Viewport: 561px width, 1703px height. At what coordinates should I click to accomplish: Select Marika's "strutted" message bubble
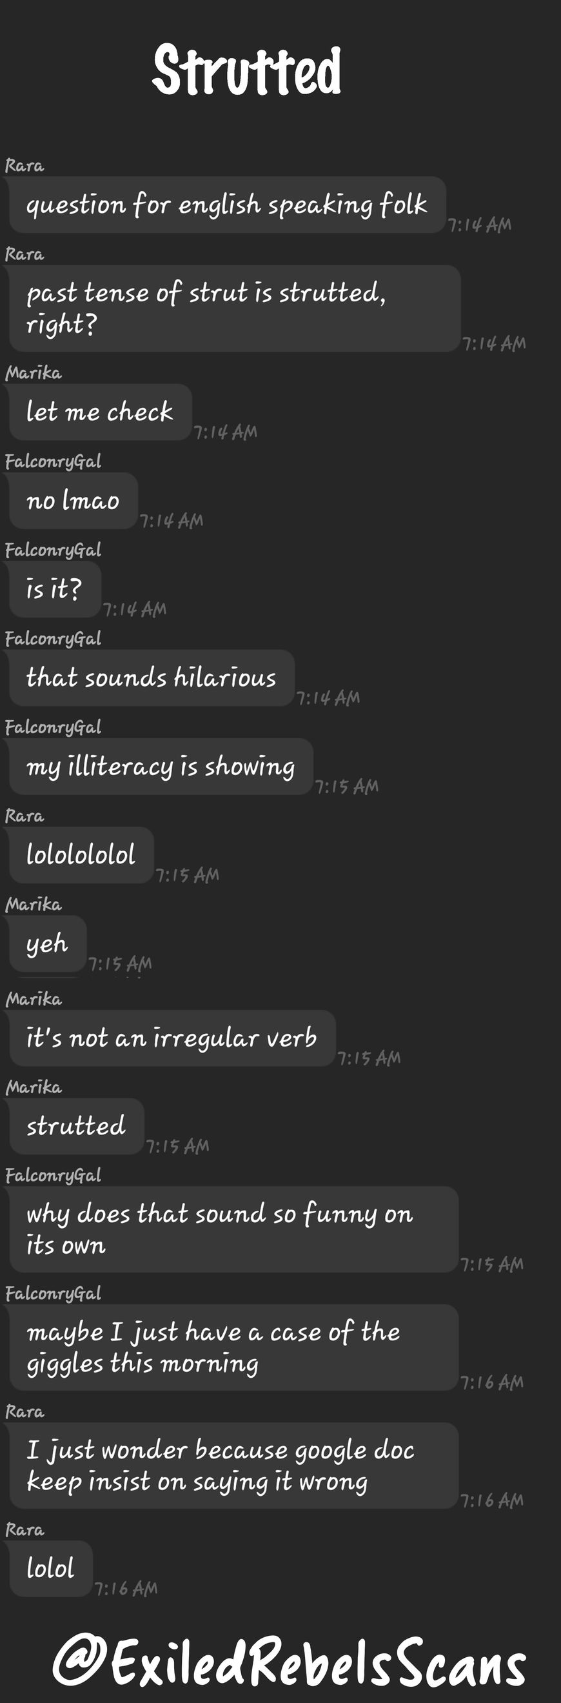77,1127
